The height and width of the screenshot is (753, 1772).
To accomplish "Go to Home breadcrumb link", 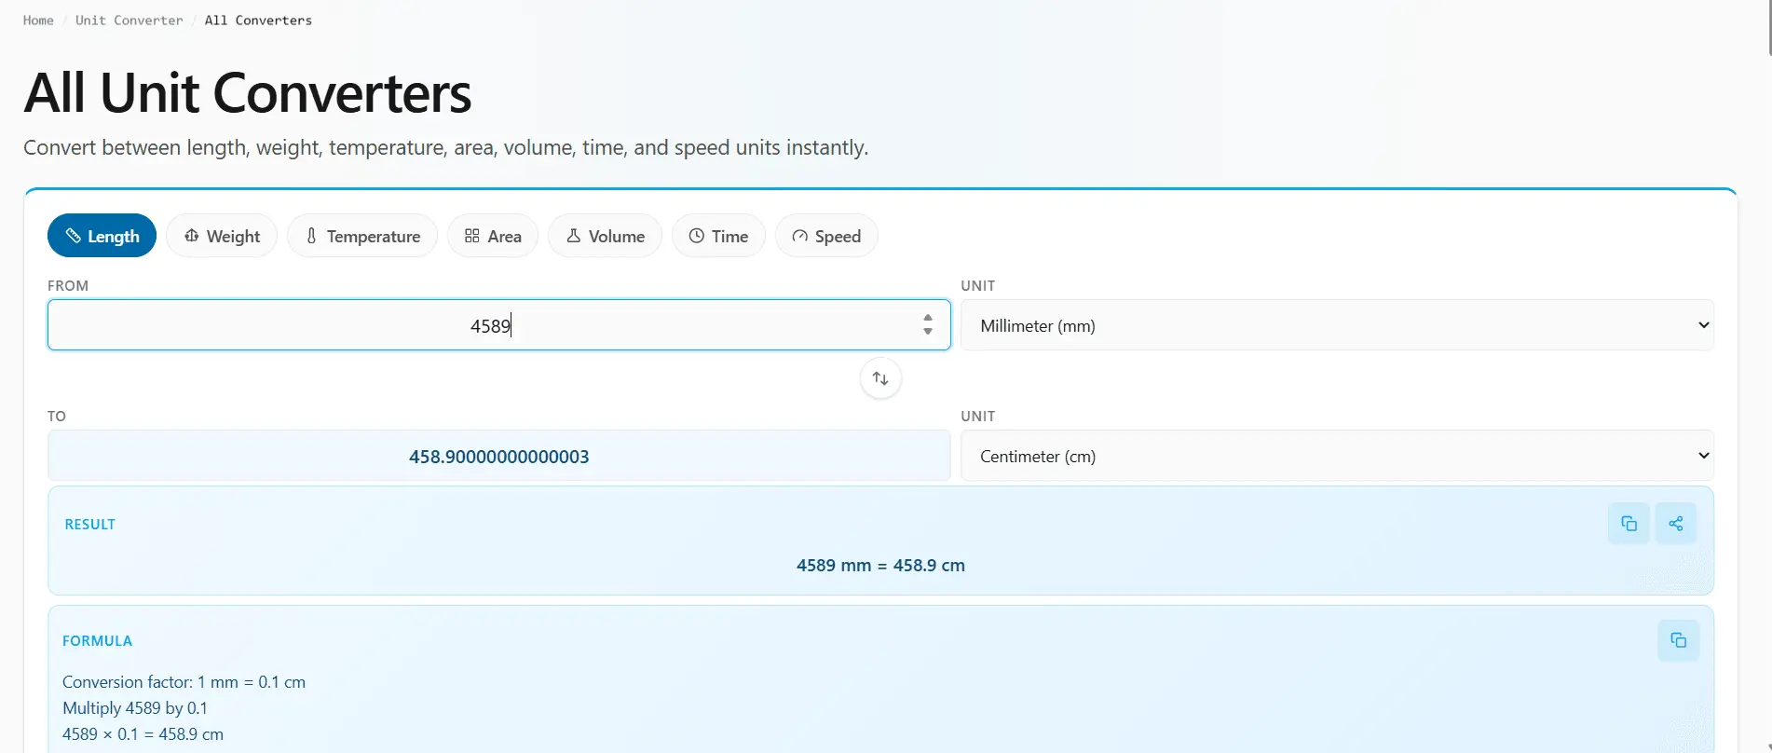I will coord(38,21).
